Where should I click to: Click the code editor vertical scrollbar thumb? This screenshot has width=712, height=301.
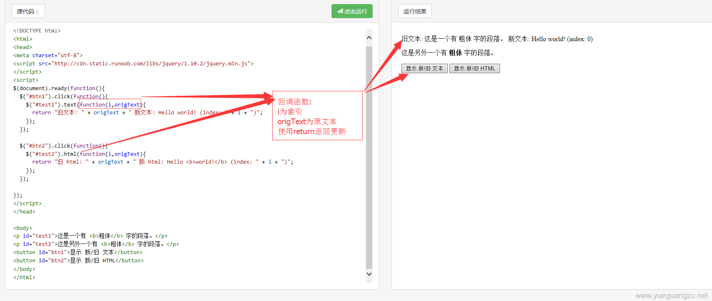[x=369, y=157]
